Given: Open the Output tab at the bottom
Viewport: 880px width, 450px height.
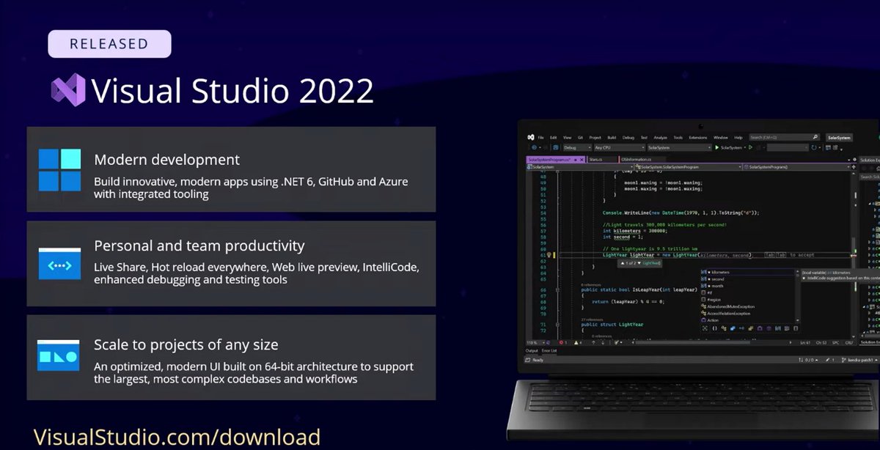Looking at the screenshot, I should 532,351.
